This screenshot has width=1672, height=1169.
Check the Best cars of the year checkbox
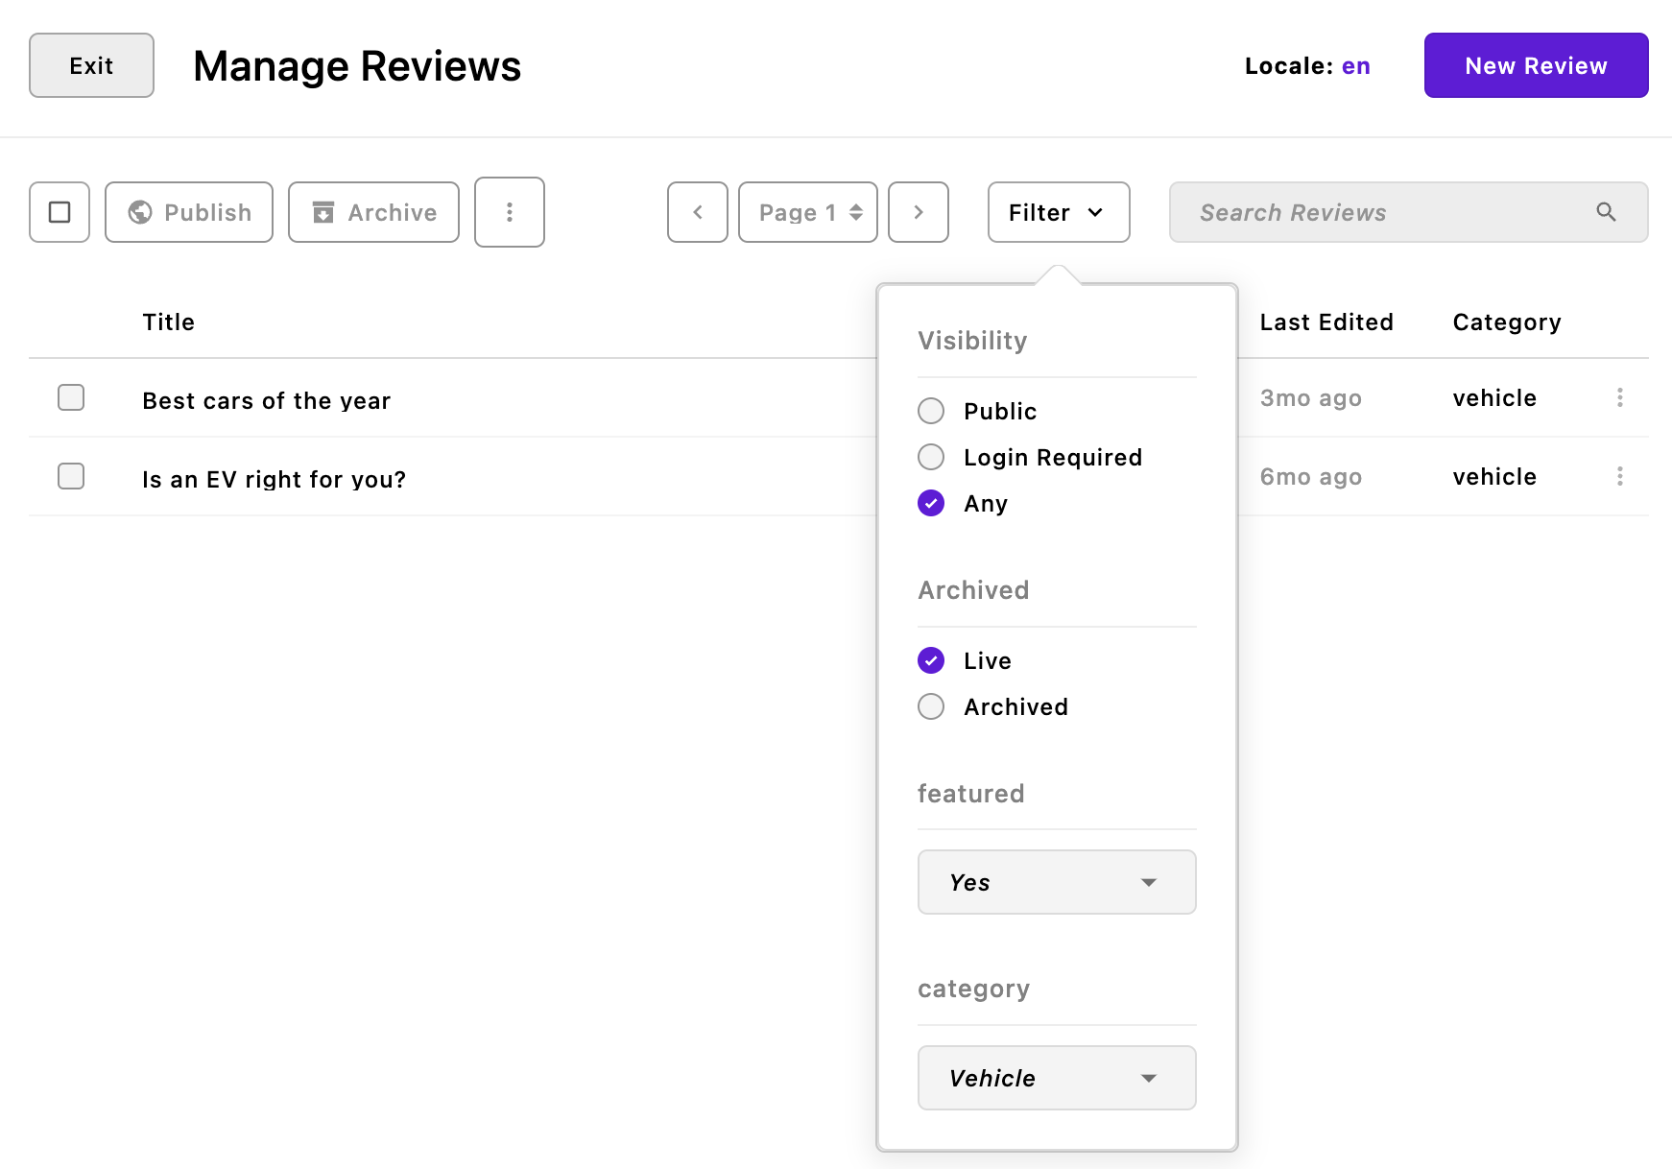click(71, 397)
